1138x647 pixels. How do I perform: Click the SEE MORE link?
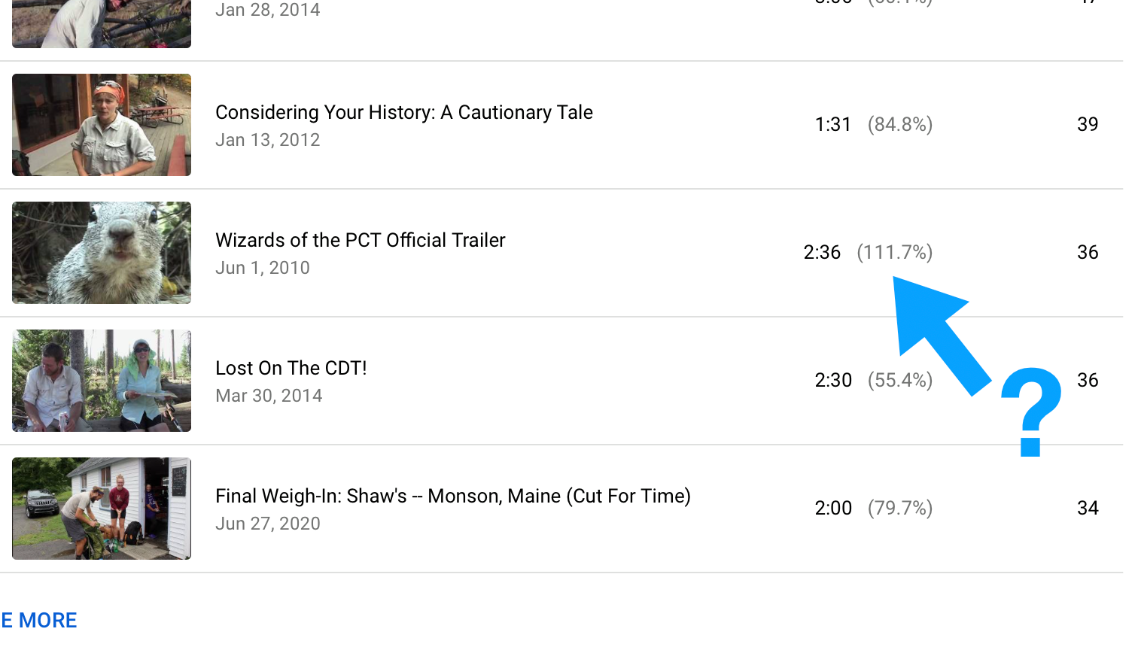[x=39, y=620]
